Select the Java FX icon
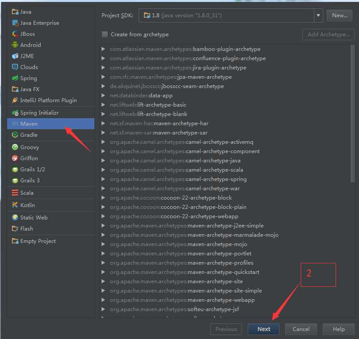 pyautogui.click(x=15, y=89)
